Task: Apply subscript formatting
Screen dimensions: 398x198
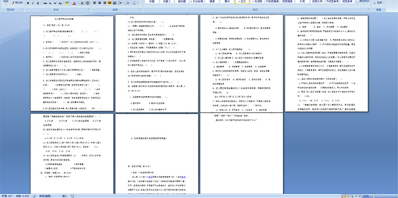Action: tap(50, 3)
